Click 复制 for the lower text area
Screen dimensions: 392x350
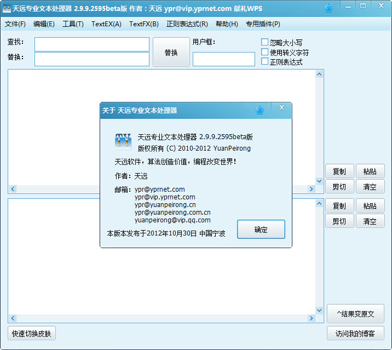pos(339,205)
